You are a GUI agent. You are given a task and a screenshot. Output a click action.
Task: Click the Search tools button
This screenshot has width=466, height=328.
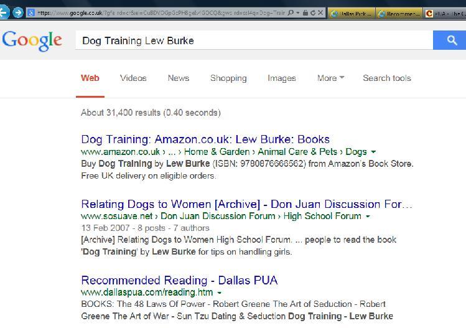click(x=387, y=78)
